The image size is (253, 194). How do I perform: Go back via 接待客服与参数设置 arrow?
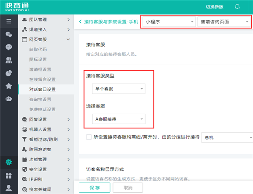(81, 21)
